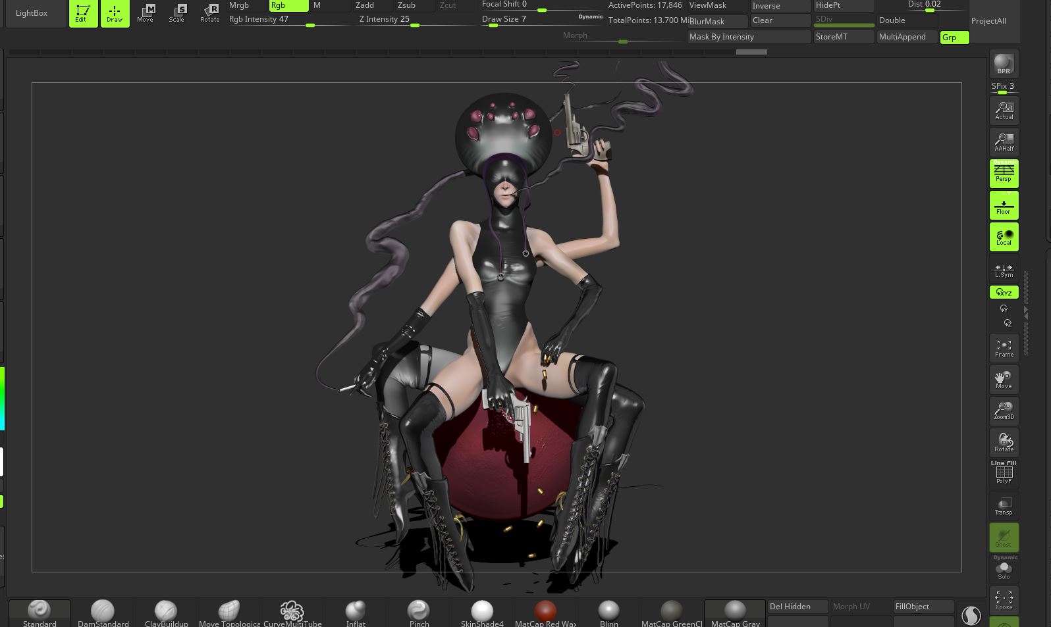Viewport: 1051px width, 627px height.
Task: Toggle Zcut mode
Action: [x=455, y=5]
